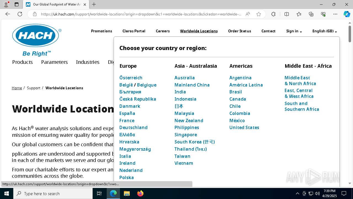The height and width of the screenshot is (199, 353).
Task: Launch Firefox from the taskbar
Action: click(x=140, y=193)
